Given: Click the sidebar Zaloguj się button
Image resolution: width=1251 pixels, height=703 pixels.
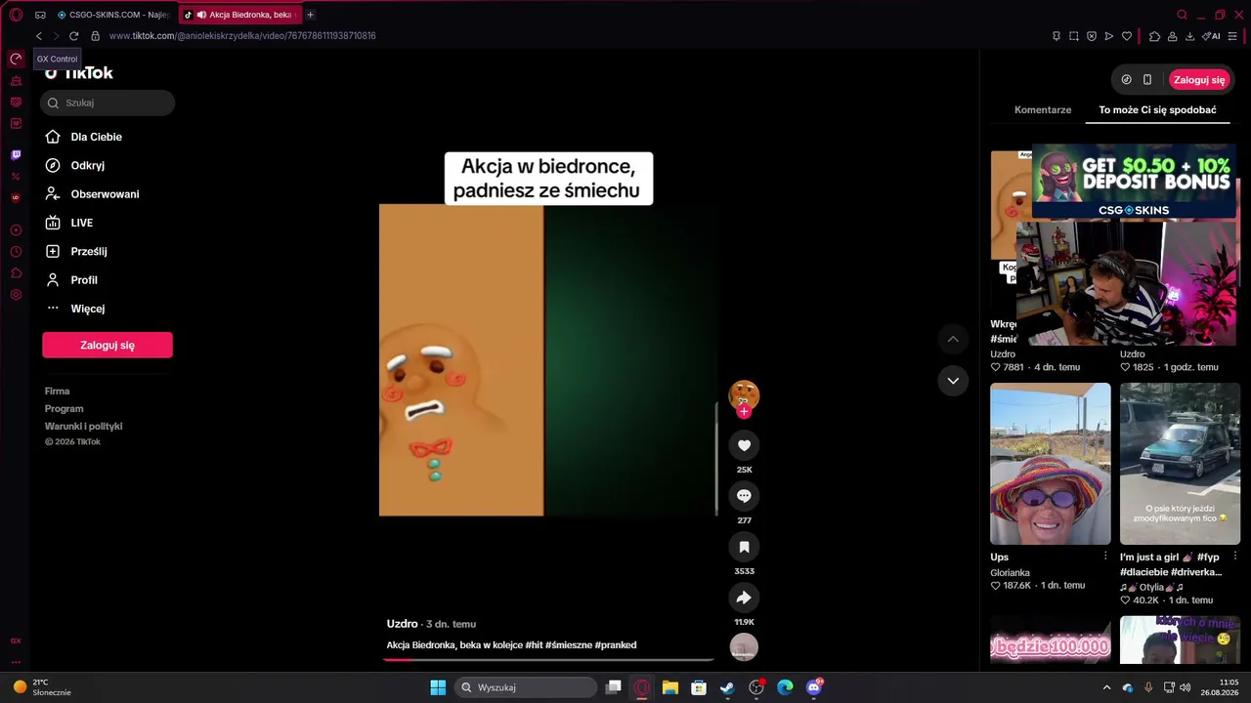Looking at the screenshot, I should (108, 345).
